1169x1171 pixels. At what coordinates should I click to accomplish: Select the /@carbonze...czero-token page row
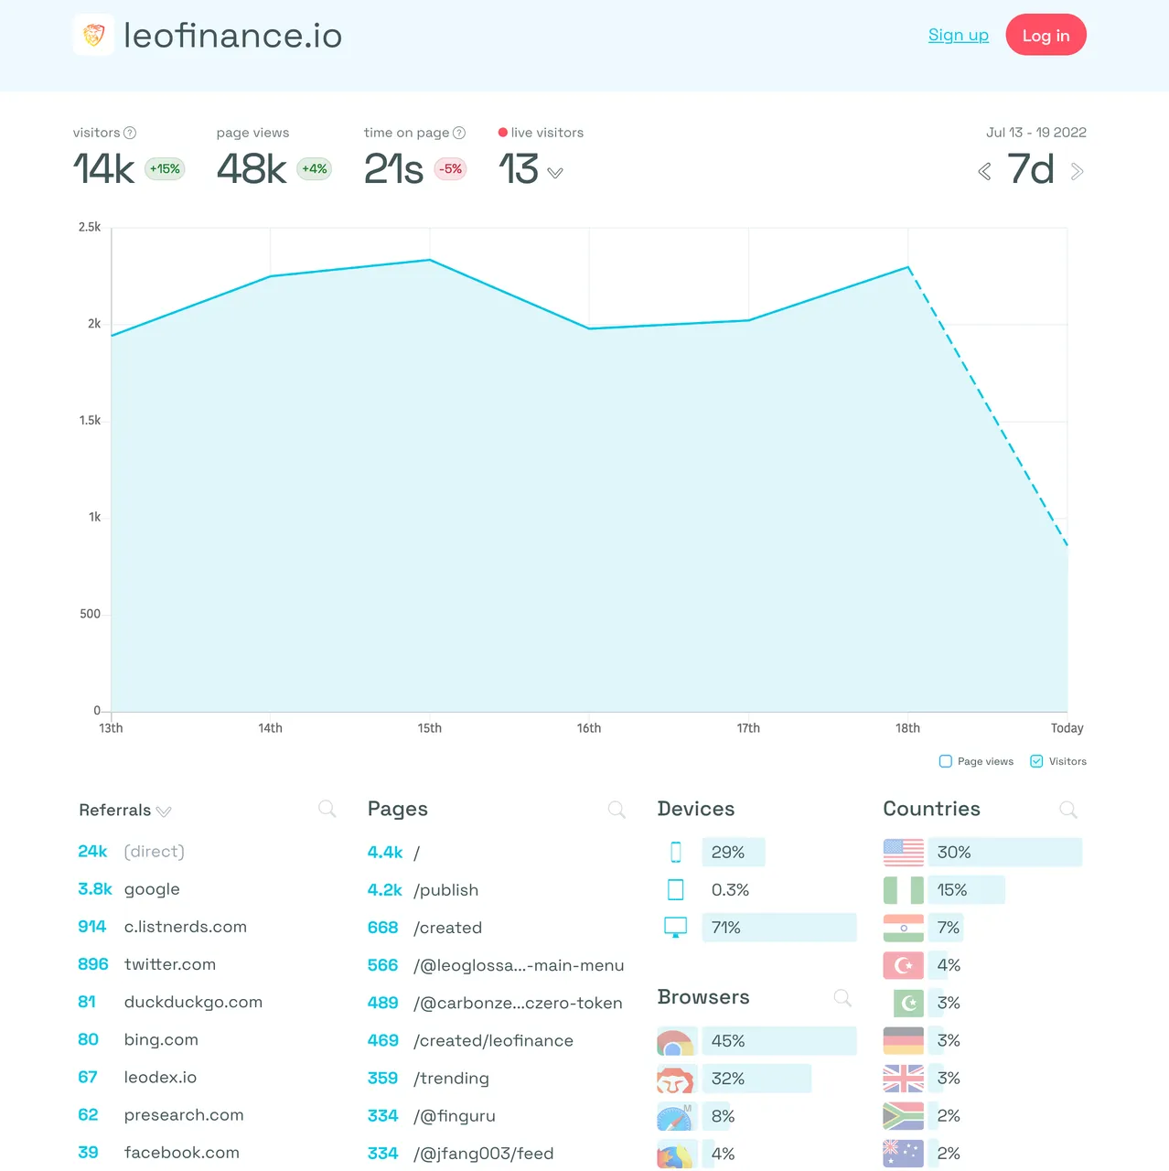497,1003
